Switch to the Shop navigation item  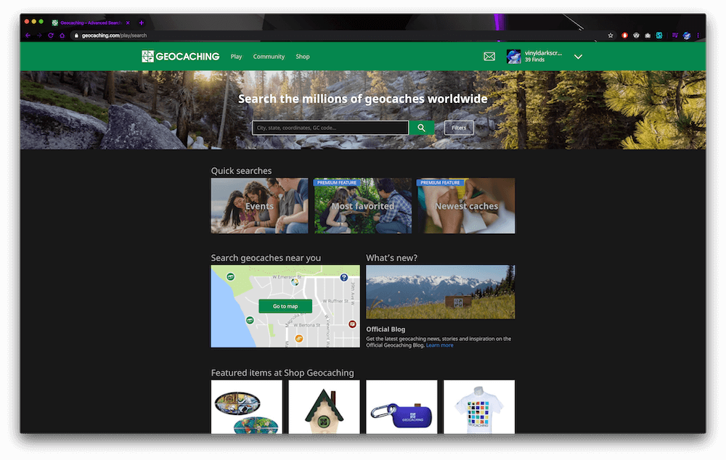coord(303,56)
